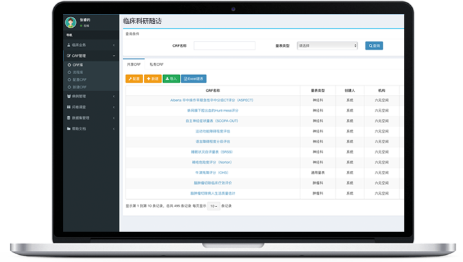Viewport: 463px width, 262px height.
Task: Click the 问卷调查 grid icon
Action: point(68,107)
